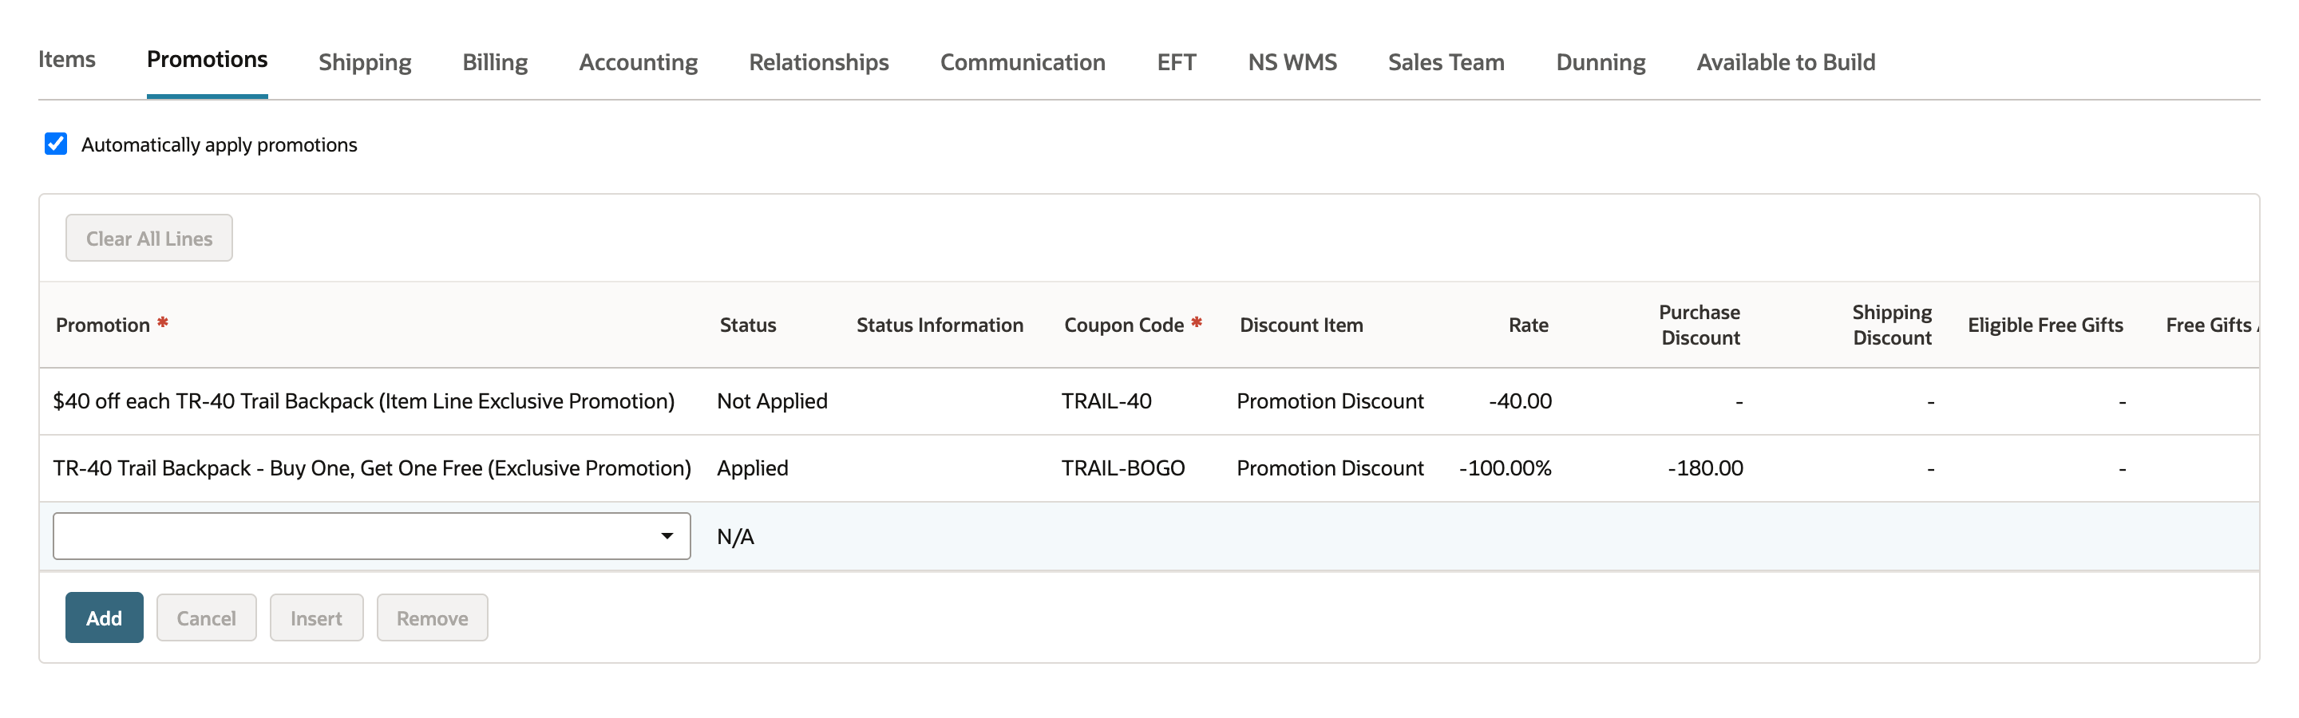This screenshot has width=2299, height=718.
Task: Click the Insert button
Action: (x=316, y=618)
